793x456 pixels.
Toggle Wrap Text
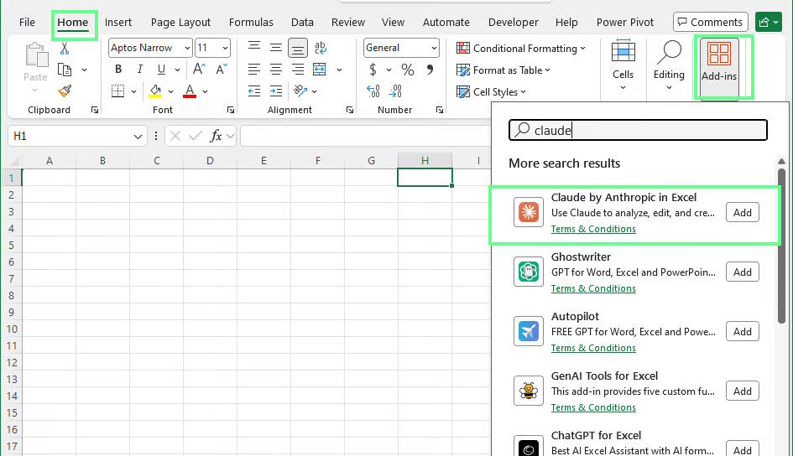pyautogui.click(x=320, y=48)
